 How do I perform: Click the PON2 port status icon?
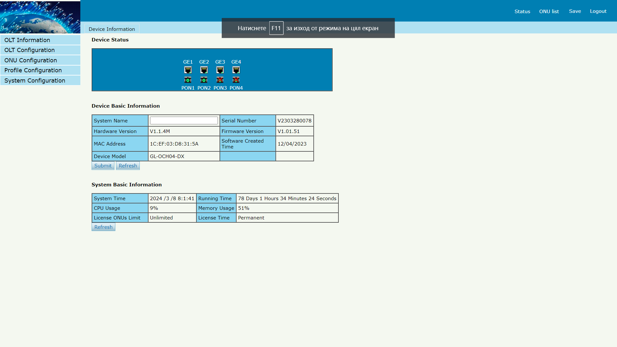coord(204,80)
